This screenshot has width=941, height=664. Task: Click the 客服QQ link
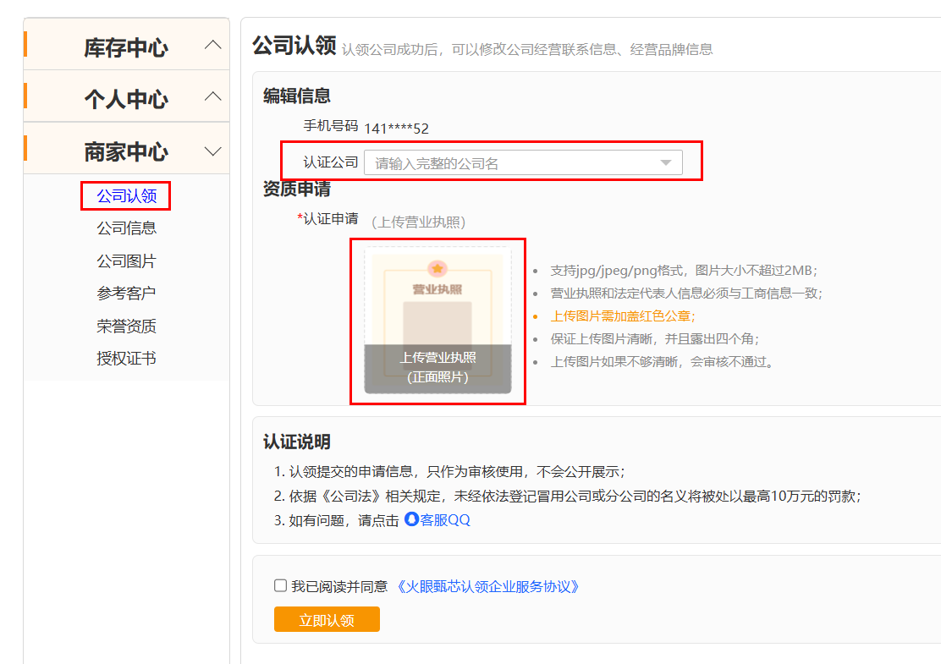click(x=445, y=520)
